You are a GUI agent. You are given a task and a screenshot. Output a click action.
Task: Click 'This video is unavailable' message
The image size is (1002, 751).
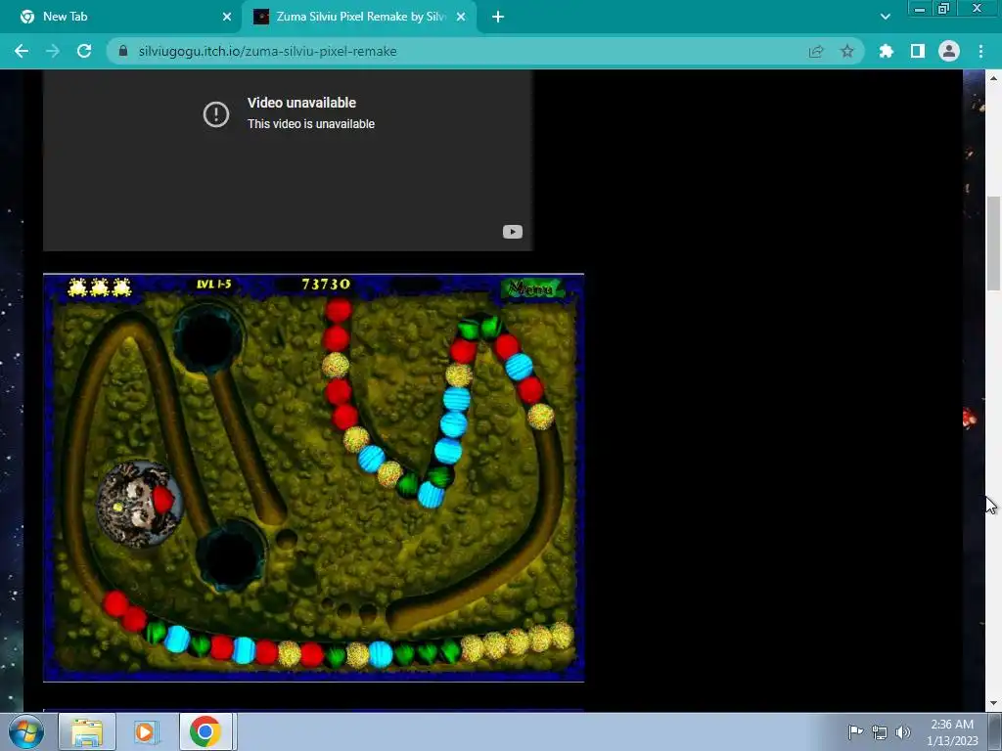(x=311, y=124)
